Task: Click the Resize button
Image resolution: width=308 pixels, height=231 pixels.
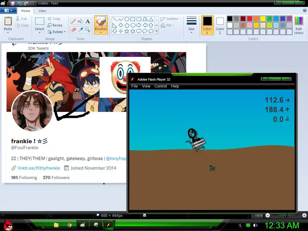Action: (x=55, y=25)
